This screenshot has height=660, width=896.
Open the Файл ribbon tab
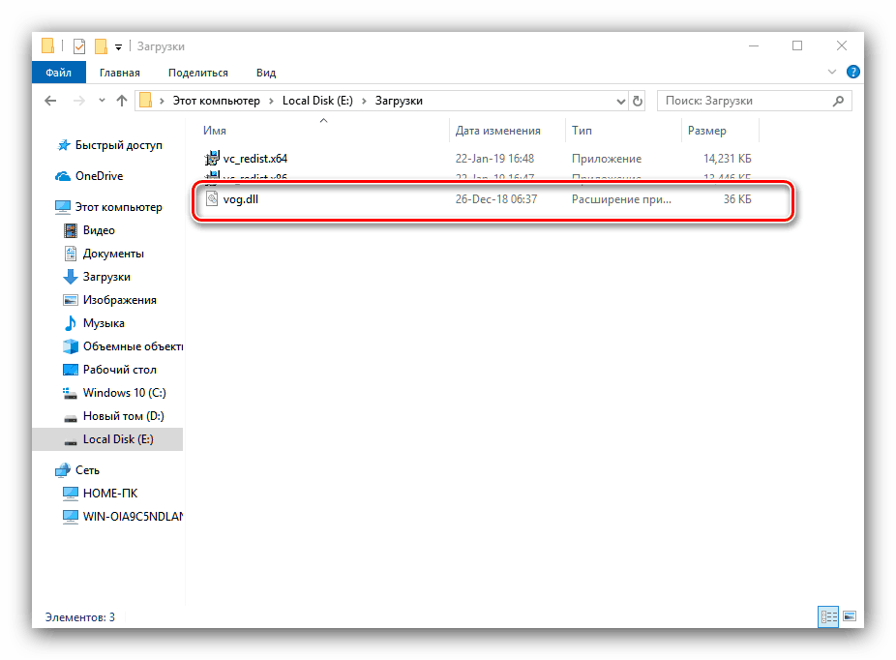click(58, 73)
